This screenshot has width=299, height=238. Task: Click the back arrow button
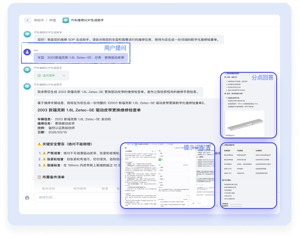[x=28, y=20]
